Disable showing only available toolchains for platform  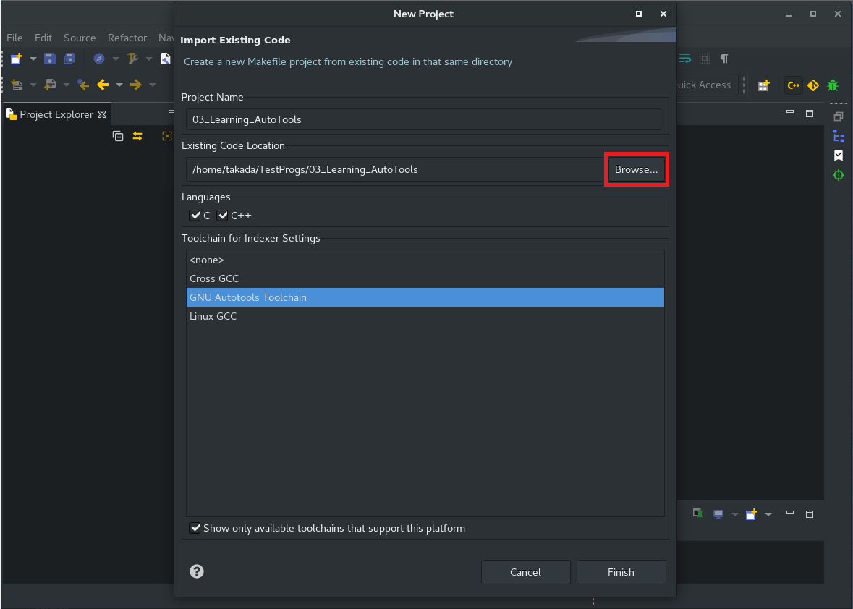pyautogui.click(x=195, y=528)
